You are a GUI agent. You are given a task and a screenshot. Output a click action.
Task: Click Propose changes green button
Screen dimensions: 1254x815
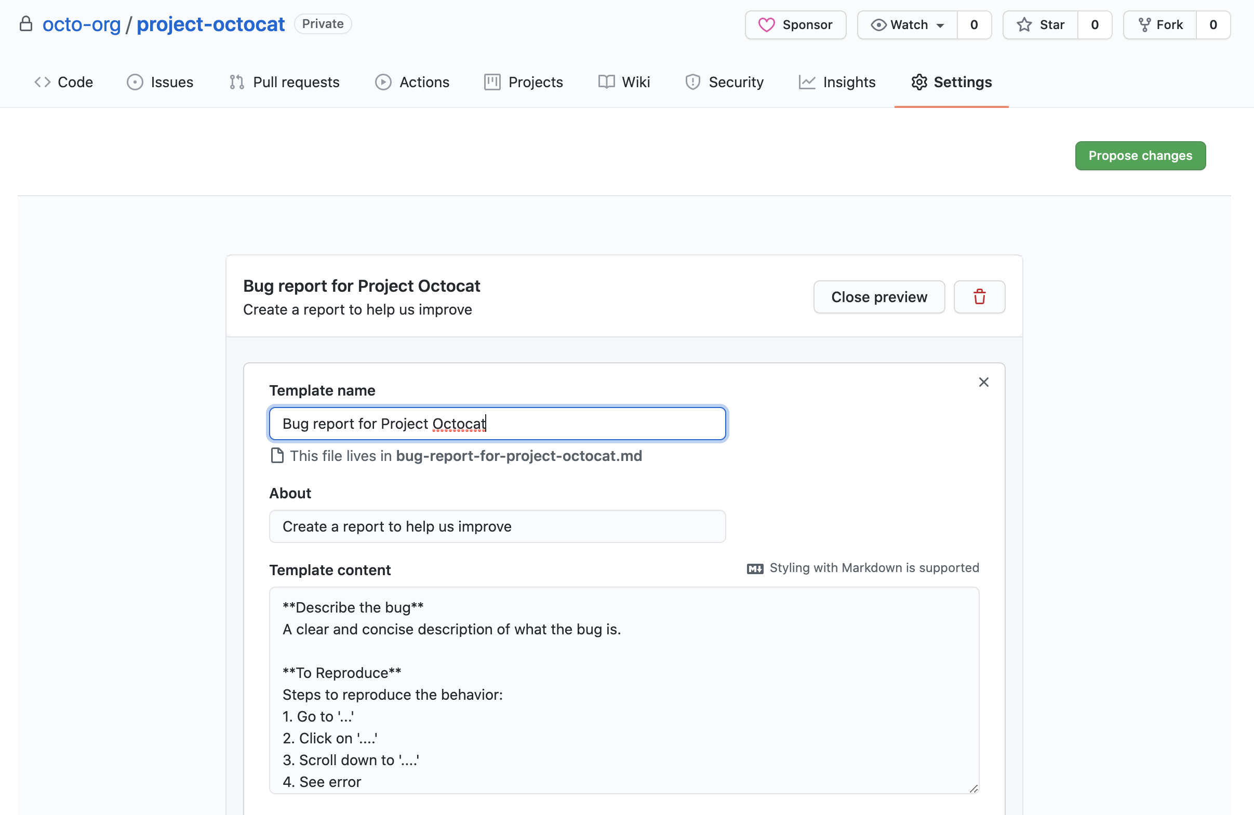point(1141,155)
